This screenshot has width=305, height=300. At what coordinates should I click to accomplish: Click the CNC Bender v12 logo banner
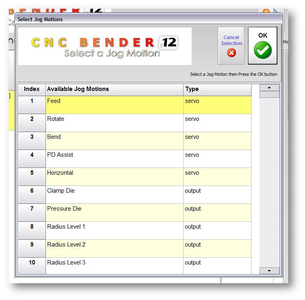105,46
